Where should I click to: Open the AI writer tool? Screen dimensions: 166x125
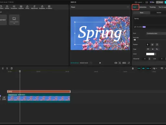[140, 27]
